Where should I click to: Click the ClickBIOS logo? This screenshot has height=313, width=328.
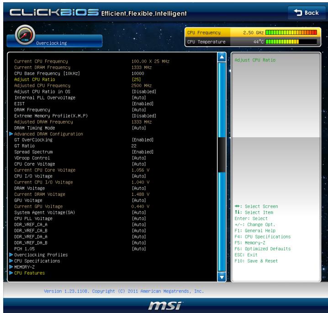pos(54,12)
